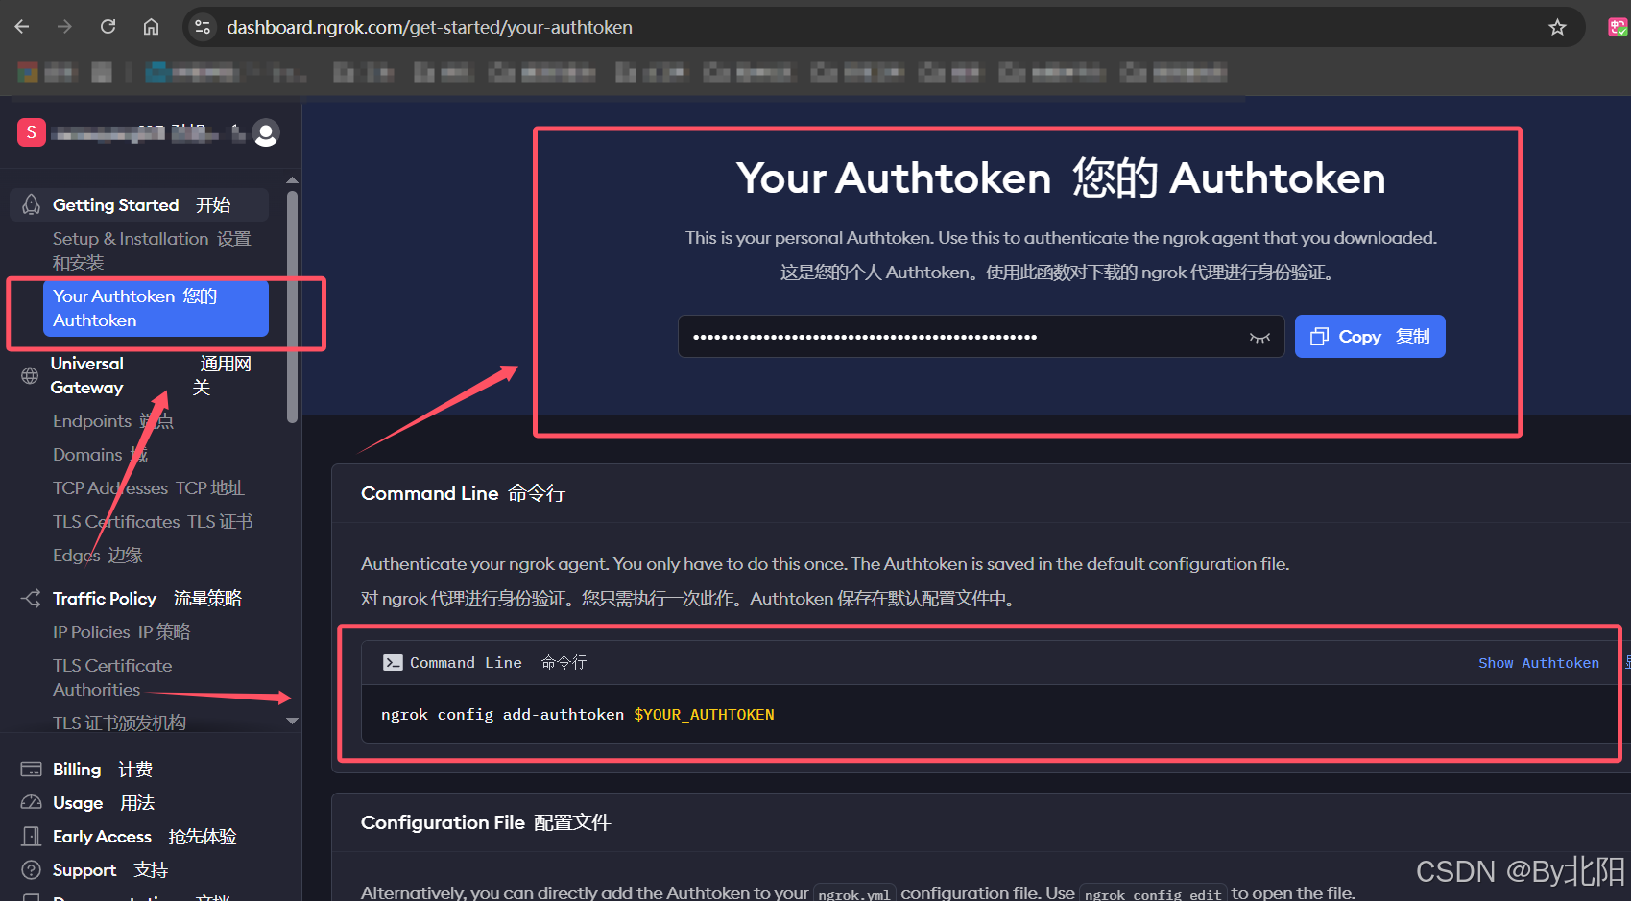Click the Early Access icon
This screenshot has width=1631, height=901.
tap(30, 836)
